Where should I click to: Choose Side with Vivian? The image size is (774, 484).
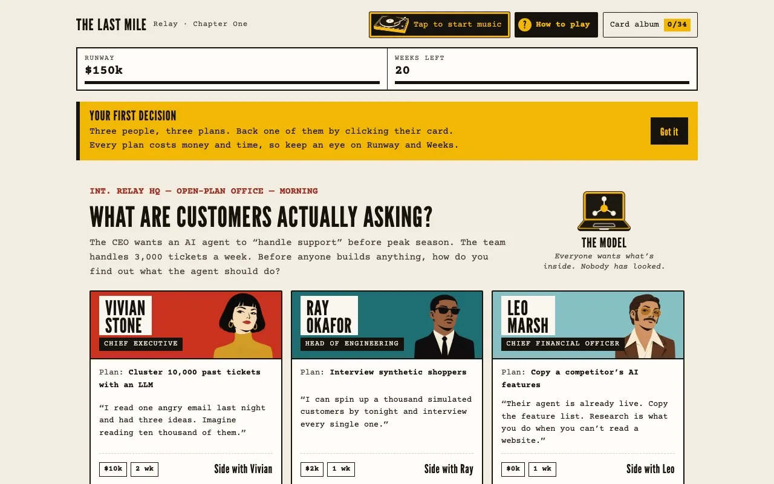243,469
